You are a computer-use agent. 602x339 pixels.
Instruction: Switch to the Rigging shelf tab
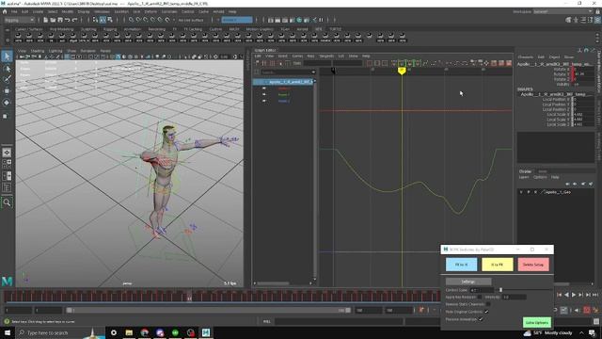tap(110, 29)
